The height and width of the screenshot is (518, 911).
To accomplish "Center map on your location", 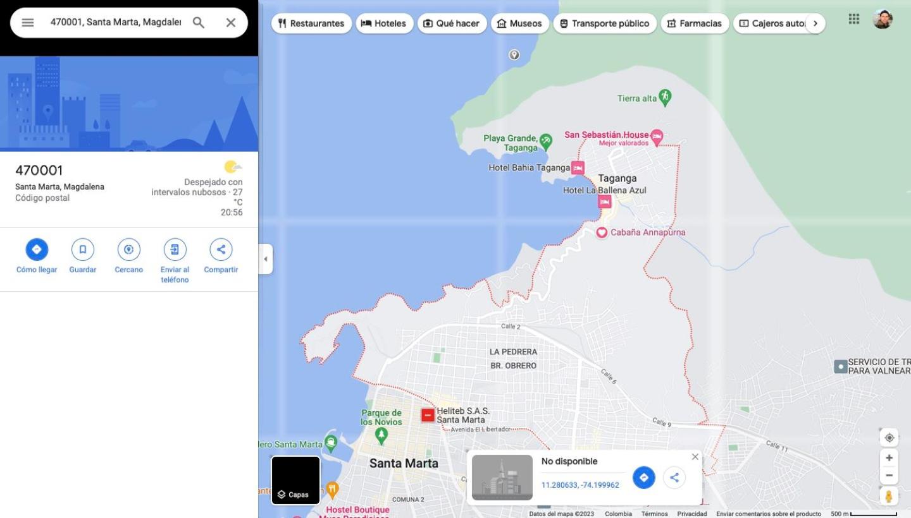I will (x=889, y=438).
